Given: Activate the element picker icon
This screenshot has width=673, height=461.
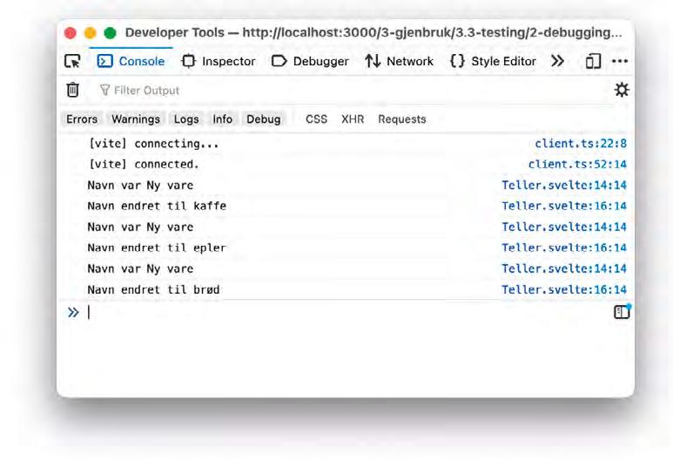Looking at the screenshot, I should point(72,61).
